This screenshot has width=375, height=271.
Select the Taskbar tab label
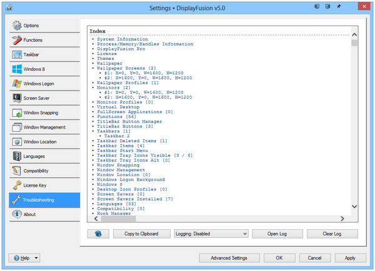(x=31, y=55)
